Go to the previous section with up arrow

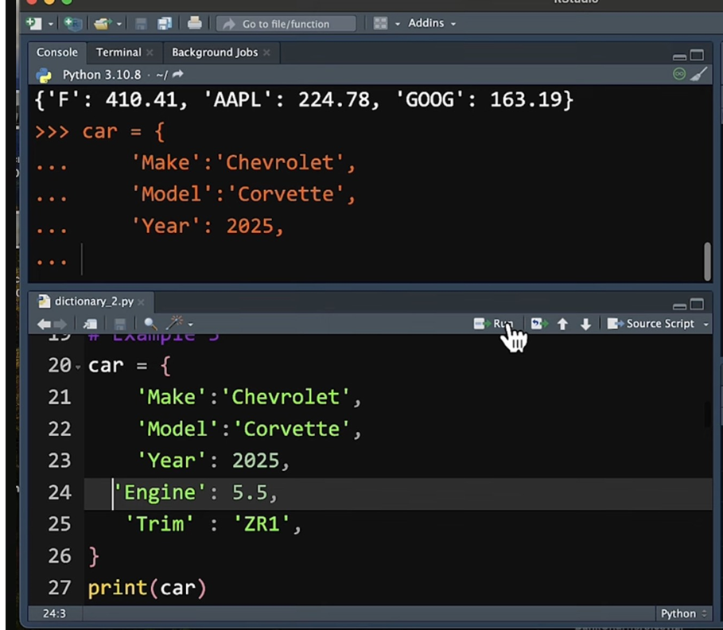coord(562,324)
